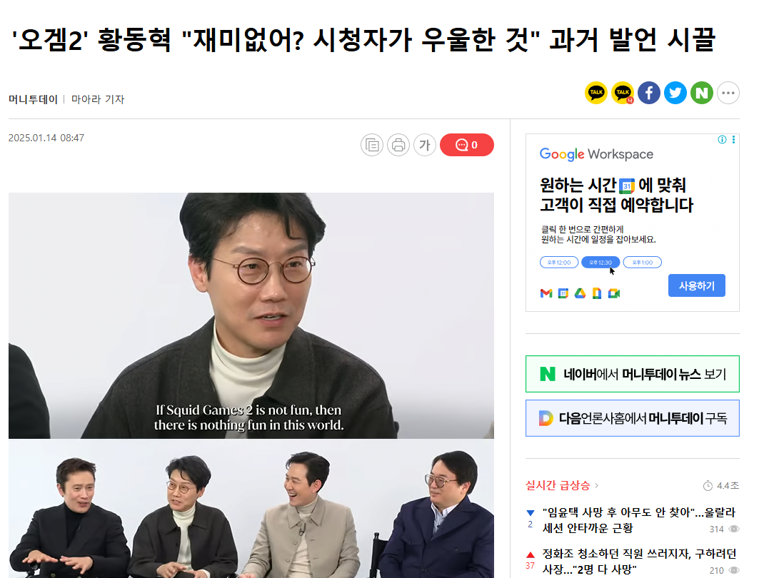The height and width of the screenshot is (578, 764).
Task: Open the red comments button showing 0
Action: pos(467,145)
